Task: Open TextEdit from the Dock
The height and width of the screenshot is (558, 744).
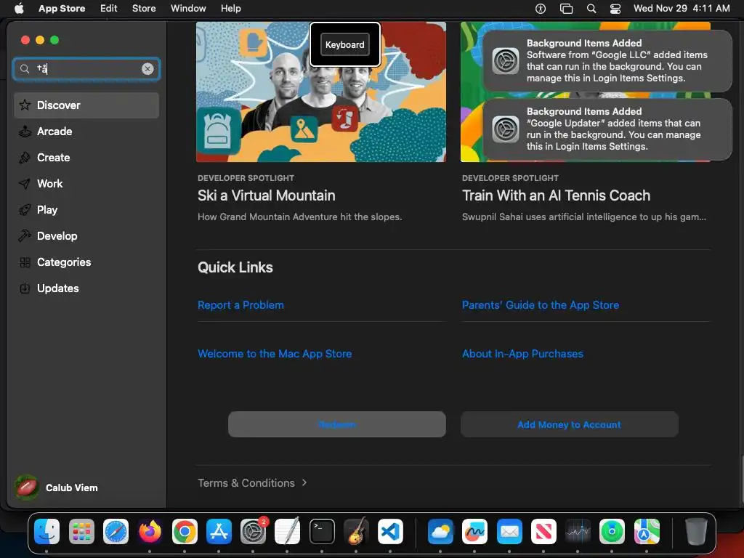Action: pos(288,531)
